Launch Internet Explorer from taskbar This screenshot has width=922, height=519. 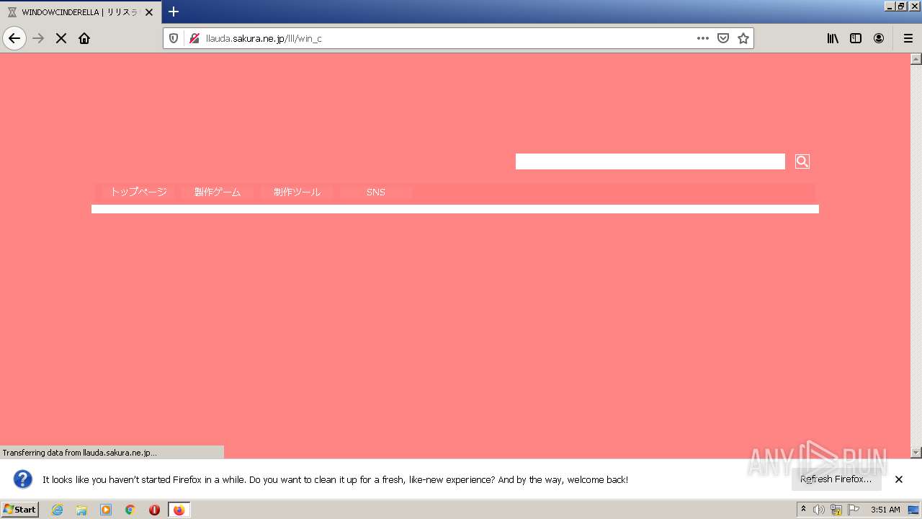[58, 510]
